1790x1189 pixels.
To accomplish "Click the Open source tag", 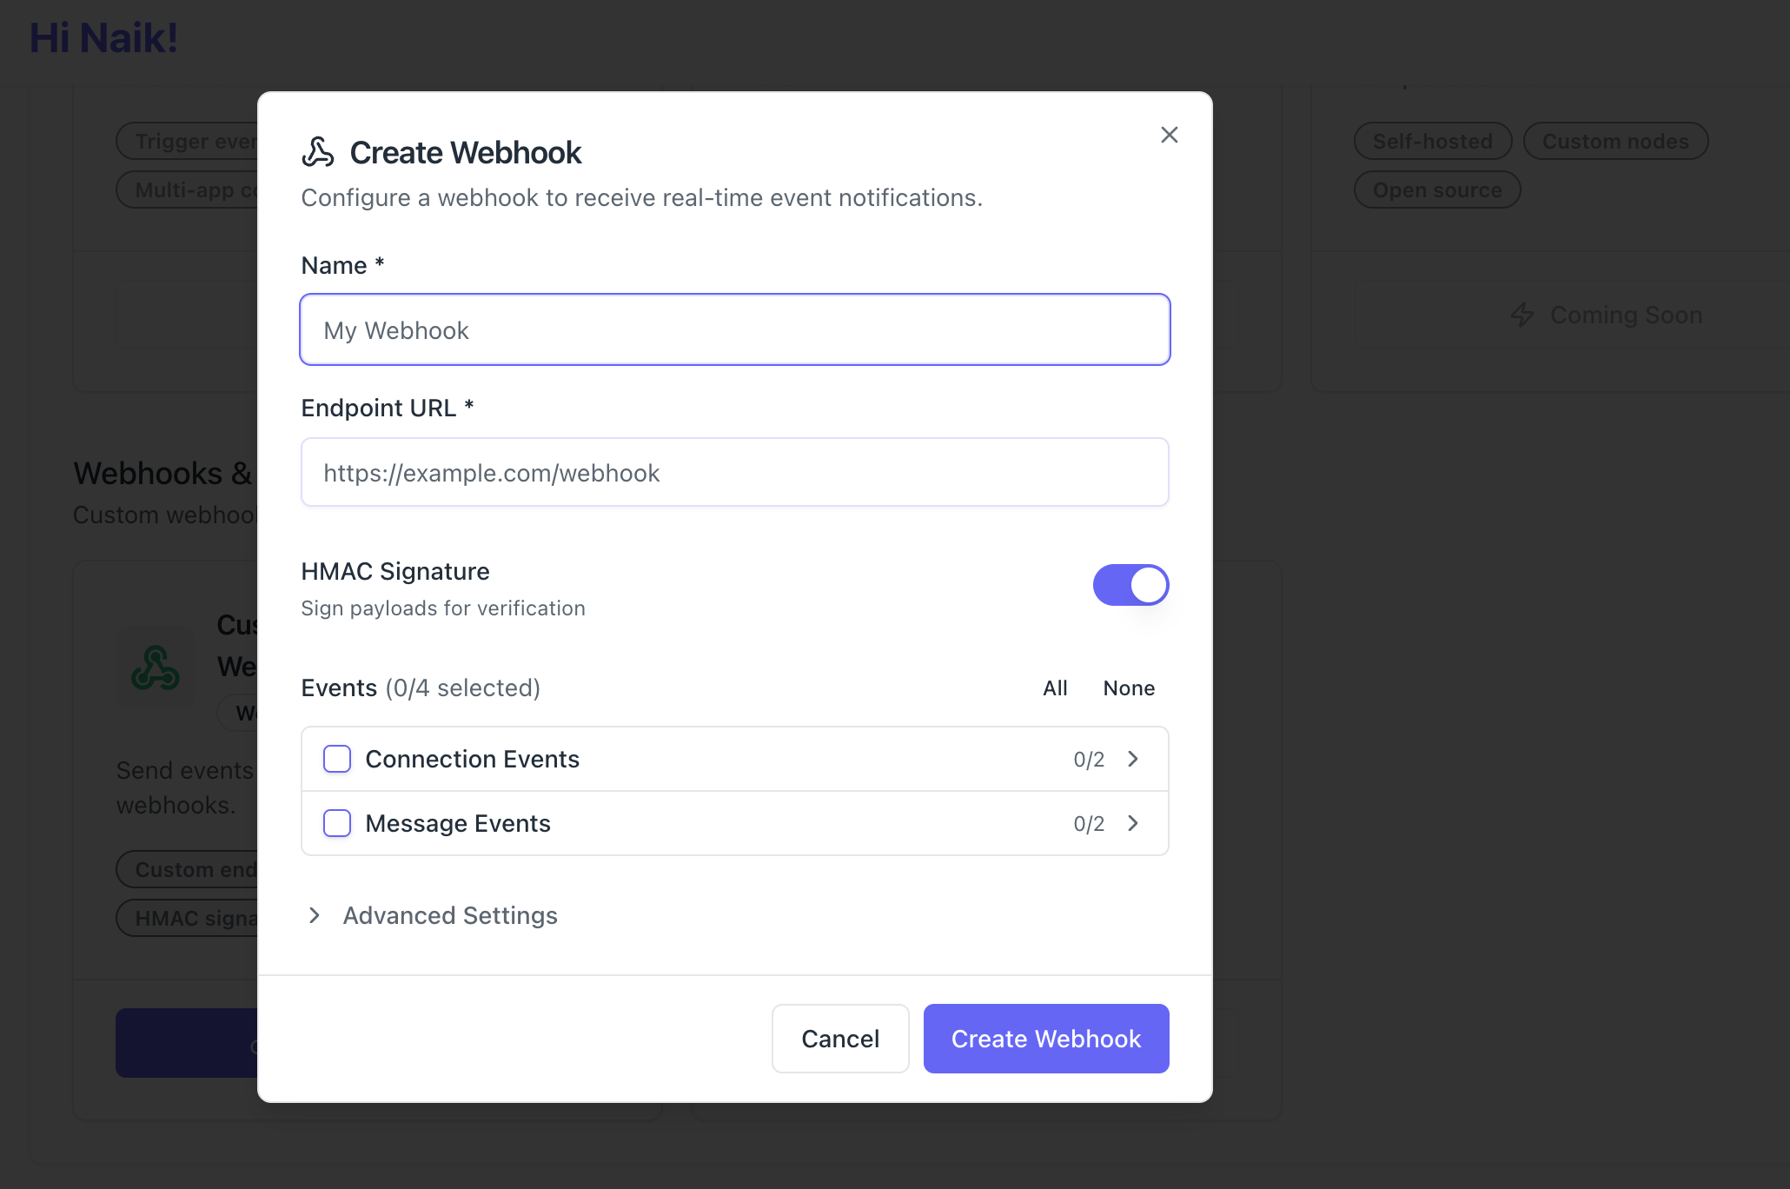I will [x=1436, y=189].
